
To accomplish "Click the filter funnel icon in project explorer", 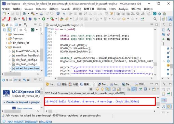I will (x=14, y=30).
